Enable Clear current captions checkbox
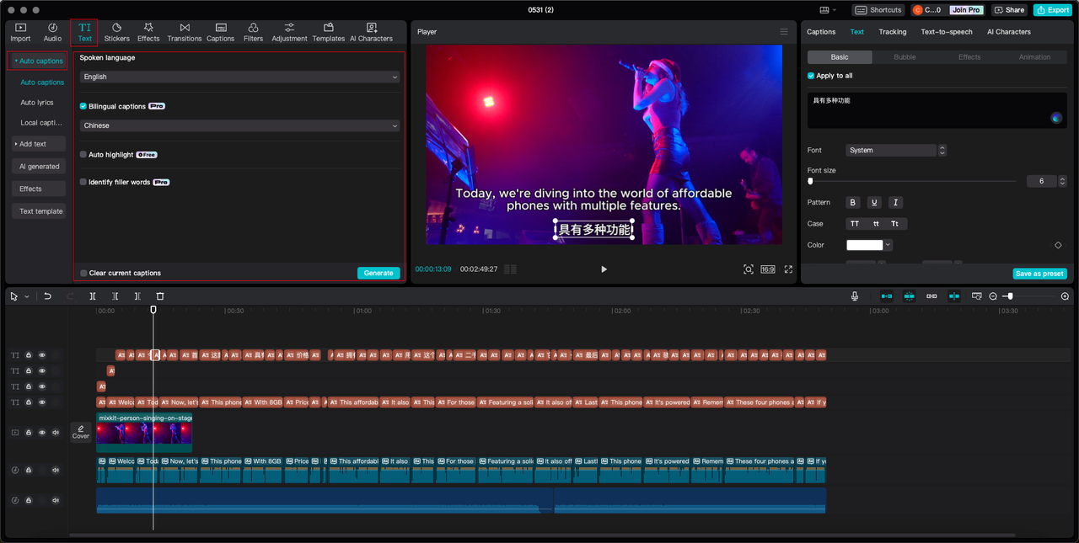The image size is (1079, 543). pos(83,273)
